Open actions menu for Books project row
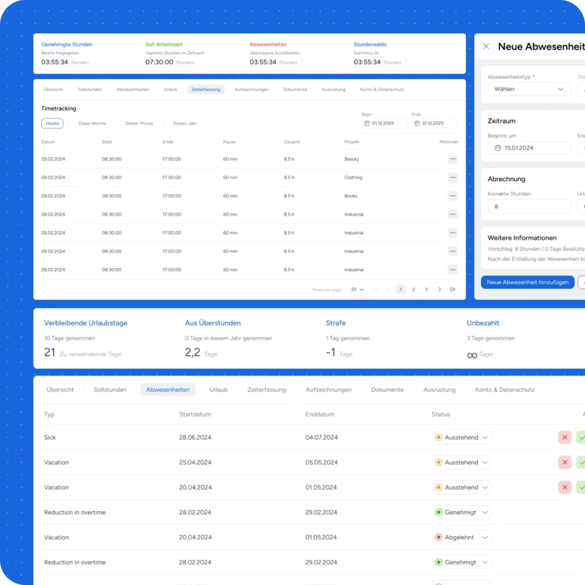585x585 pixels. click(x=452, y=196)
